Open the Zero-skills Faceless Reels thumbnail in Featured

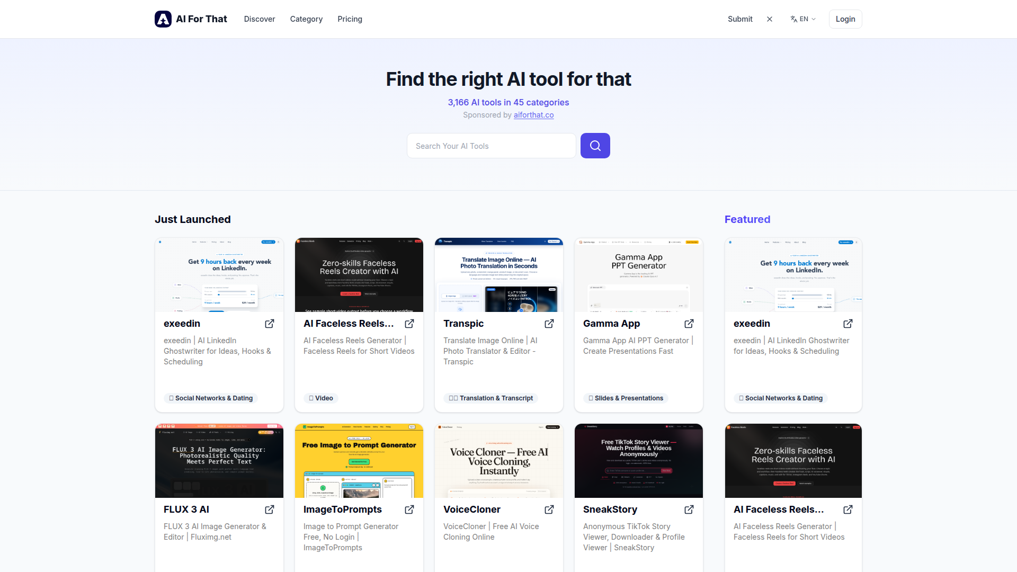[x=793, y=461]
